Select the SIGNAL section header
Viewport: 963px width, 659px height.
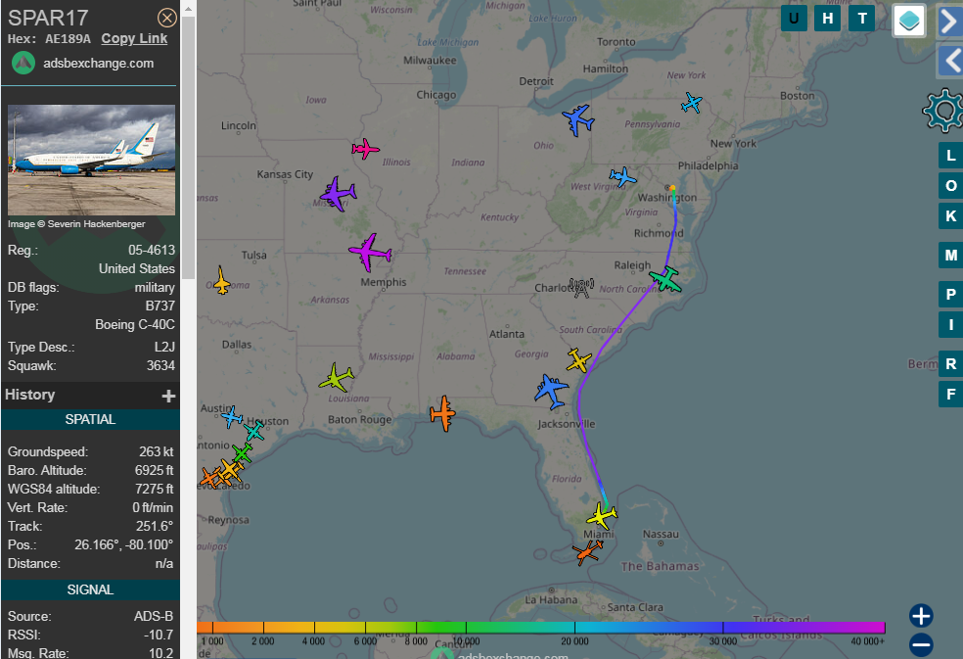click(90, 589)
